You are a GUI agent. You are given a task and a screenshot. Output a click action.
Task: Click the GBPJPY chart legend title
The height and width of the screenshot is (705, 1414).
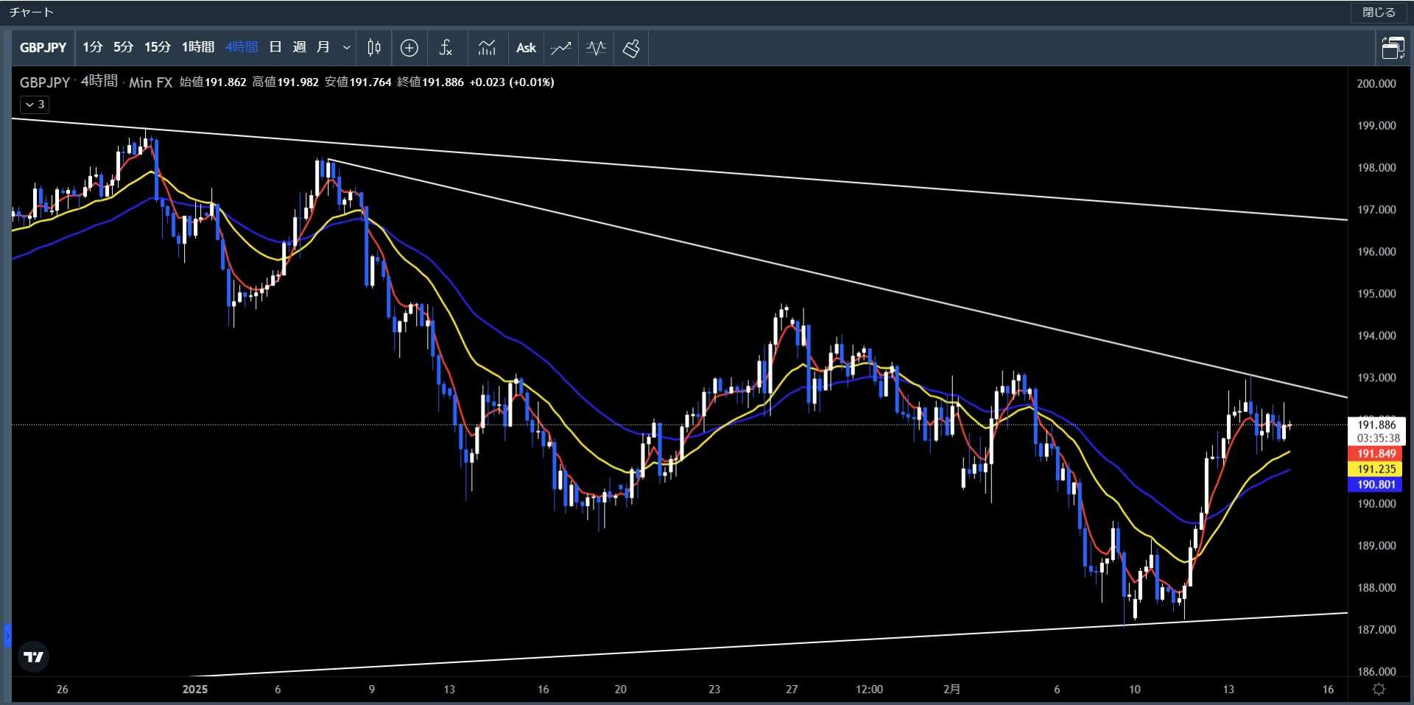[44, 82]
